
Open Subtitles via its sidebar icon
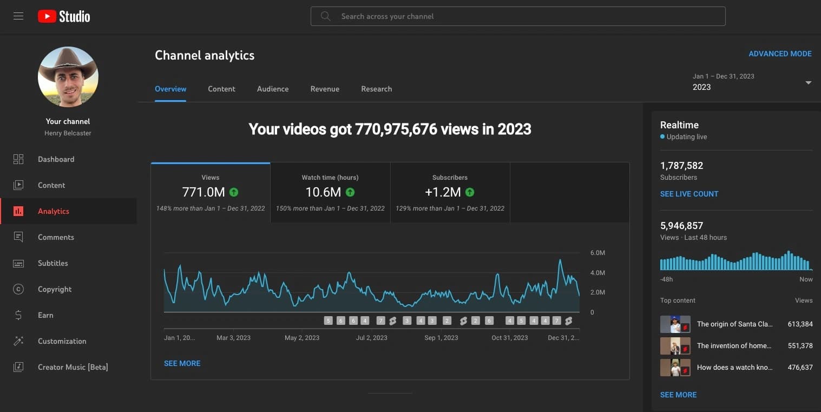click(18, 263)
